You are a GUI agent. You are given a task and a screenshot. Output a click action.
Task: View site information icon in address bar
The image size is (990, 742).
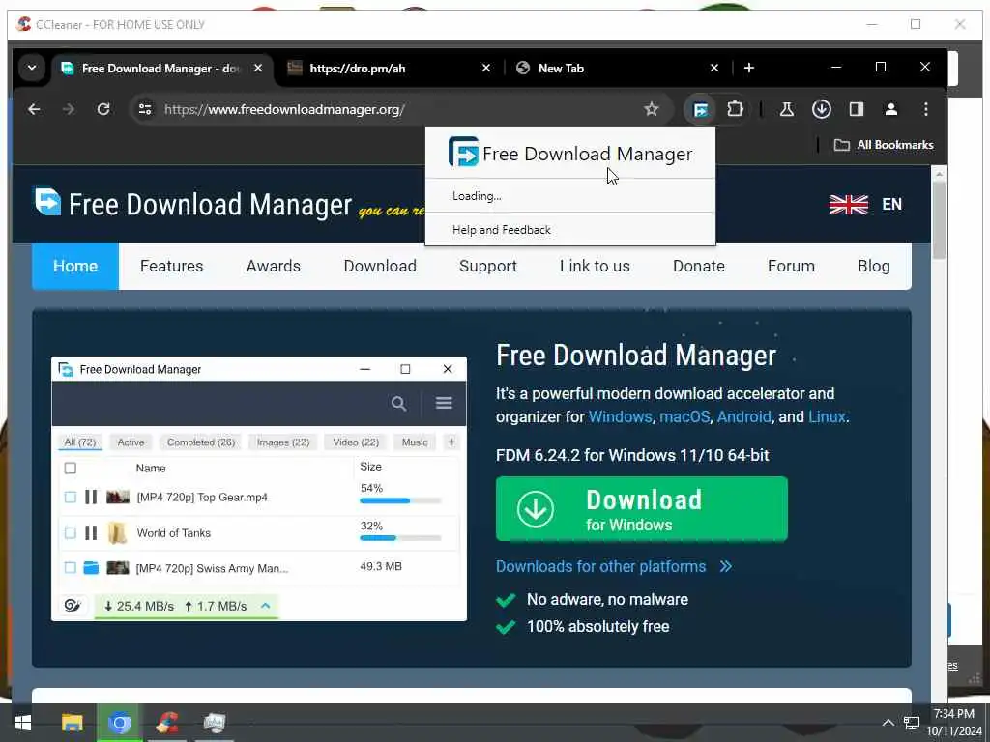point(145,109)
